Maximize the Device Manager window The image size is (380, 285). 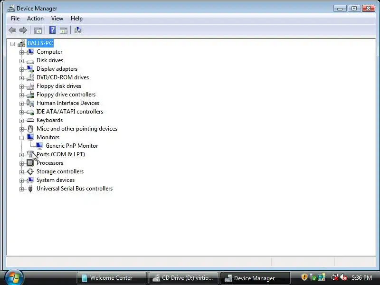[354, 9]
